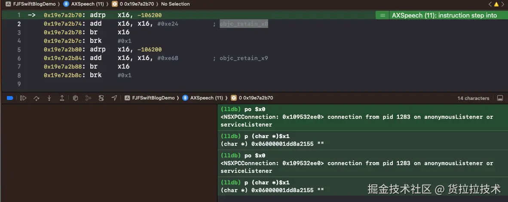Expand the 'No Selection' jump bar item
508x202 pixels.
tap(175, 4)
